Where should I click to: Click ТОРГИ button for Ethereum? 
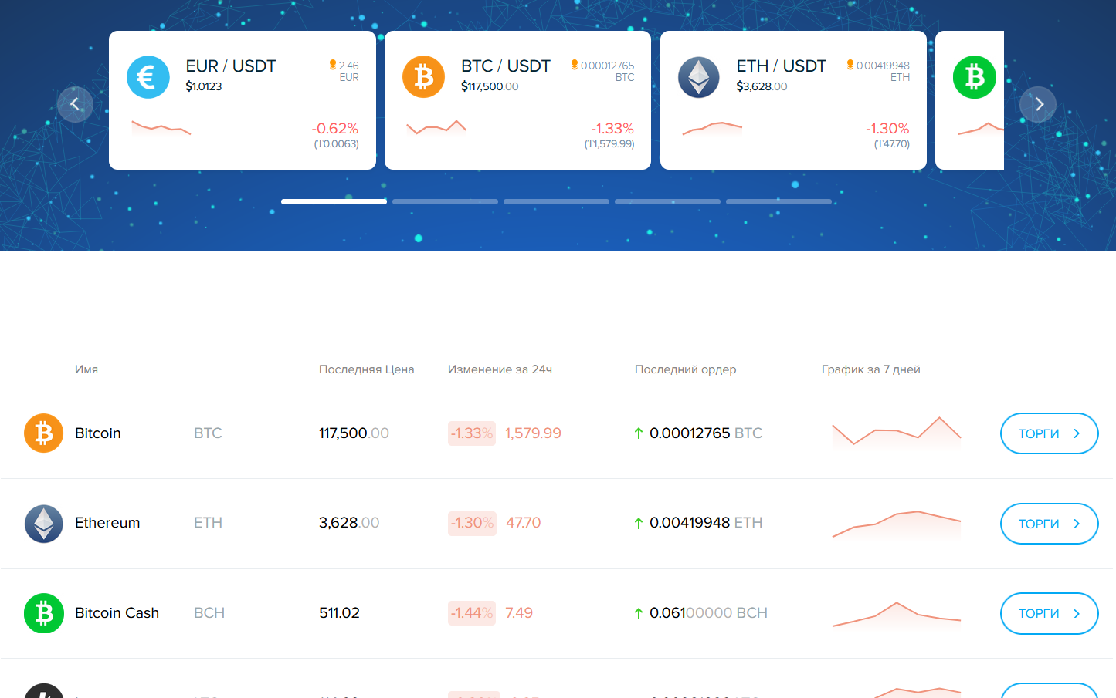click(1049, 524)
